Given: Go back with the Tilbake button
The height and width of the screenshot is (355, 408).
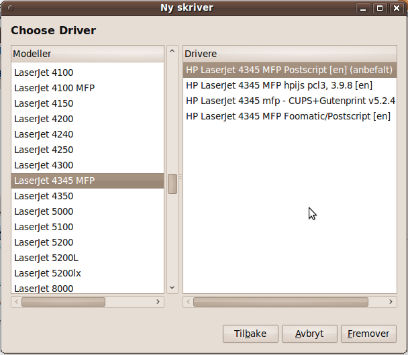Looking at the screenshot, I should pyautogui.click(x=250, y=334).
